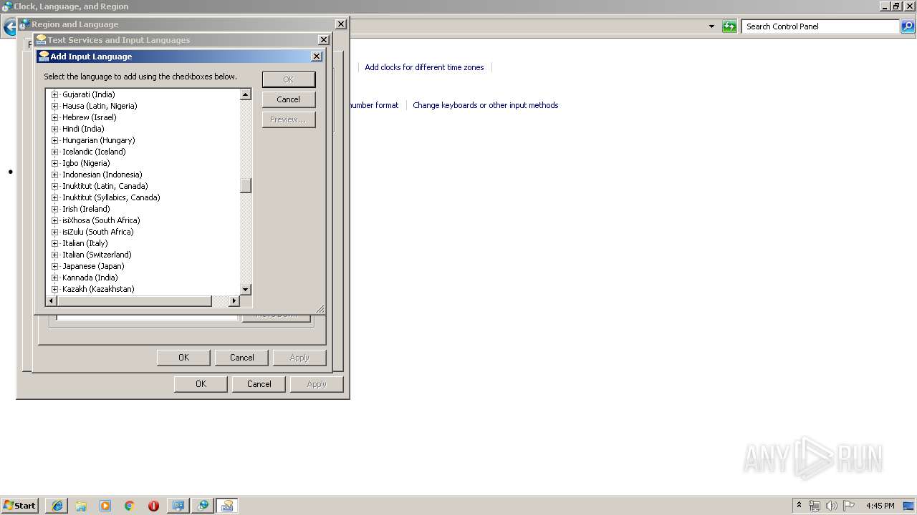This screenshot has width=917, height=515.
Task: Expand the Hungarian (Hungary) node
Action: coord(54,140)
